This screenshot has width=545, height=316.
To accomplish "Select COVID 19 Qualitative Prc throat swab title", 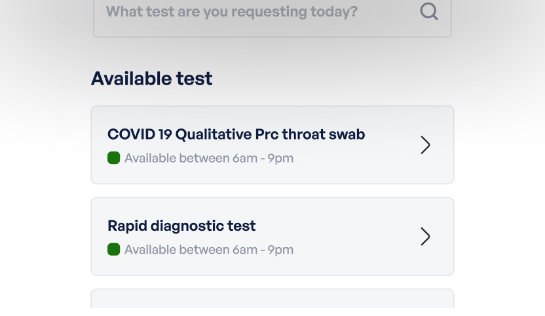I will tap(236, 134).
